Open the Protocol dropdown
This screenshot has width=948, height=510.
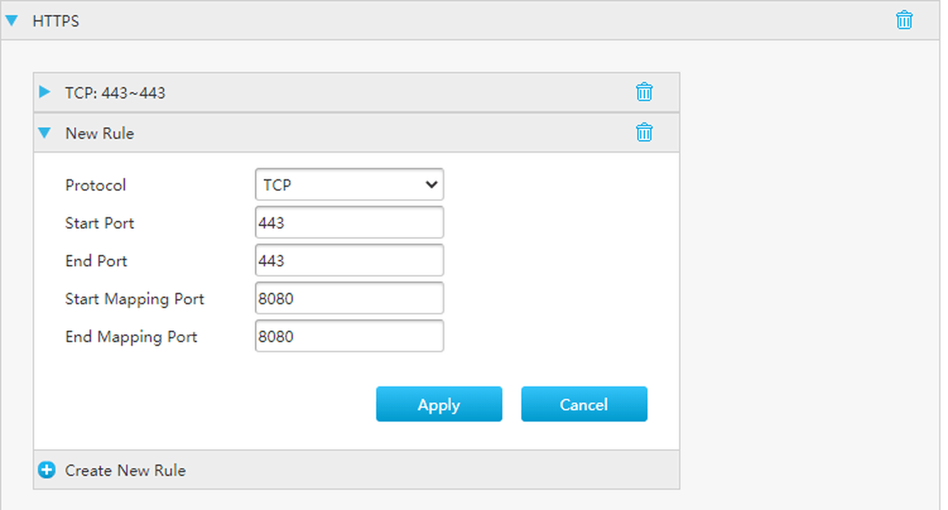pos(349,185)
